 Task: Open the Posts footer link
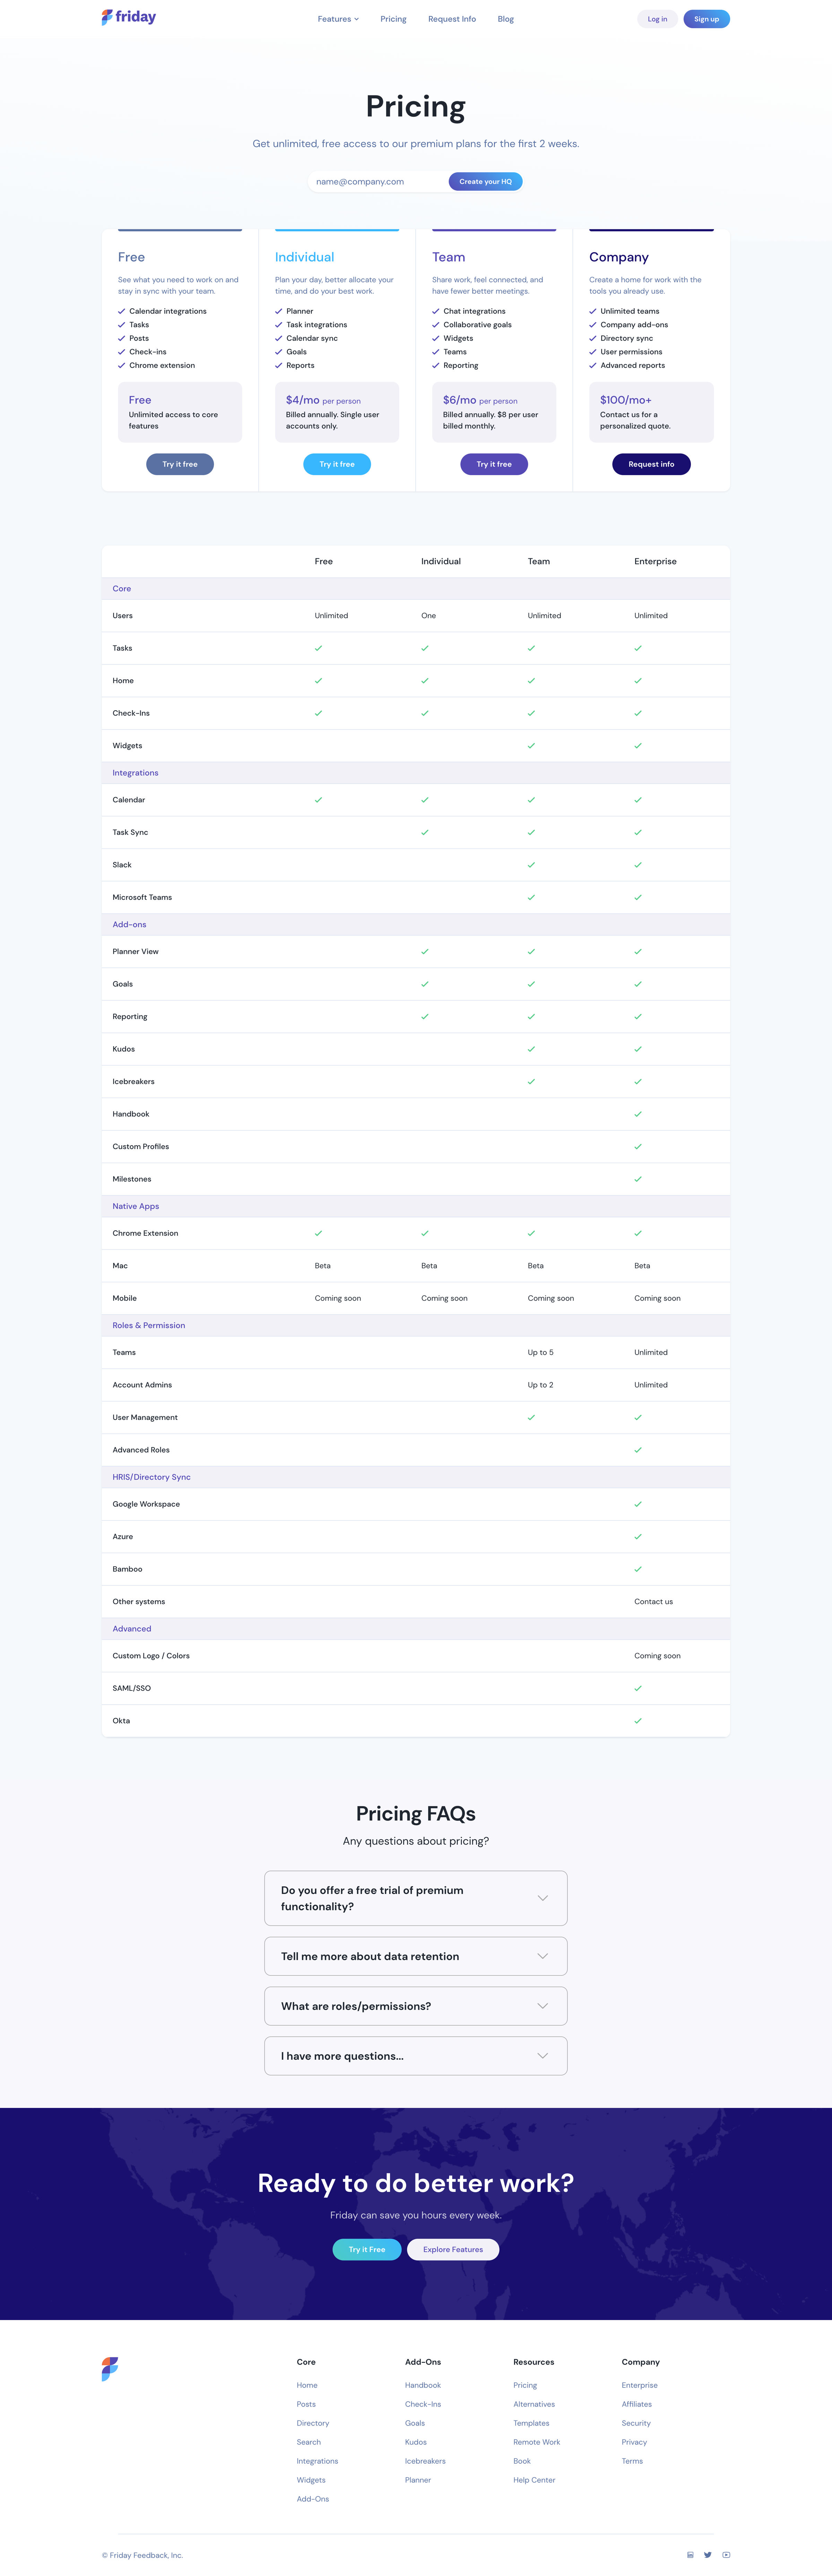tap(306, 2404)
